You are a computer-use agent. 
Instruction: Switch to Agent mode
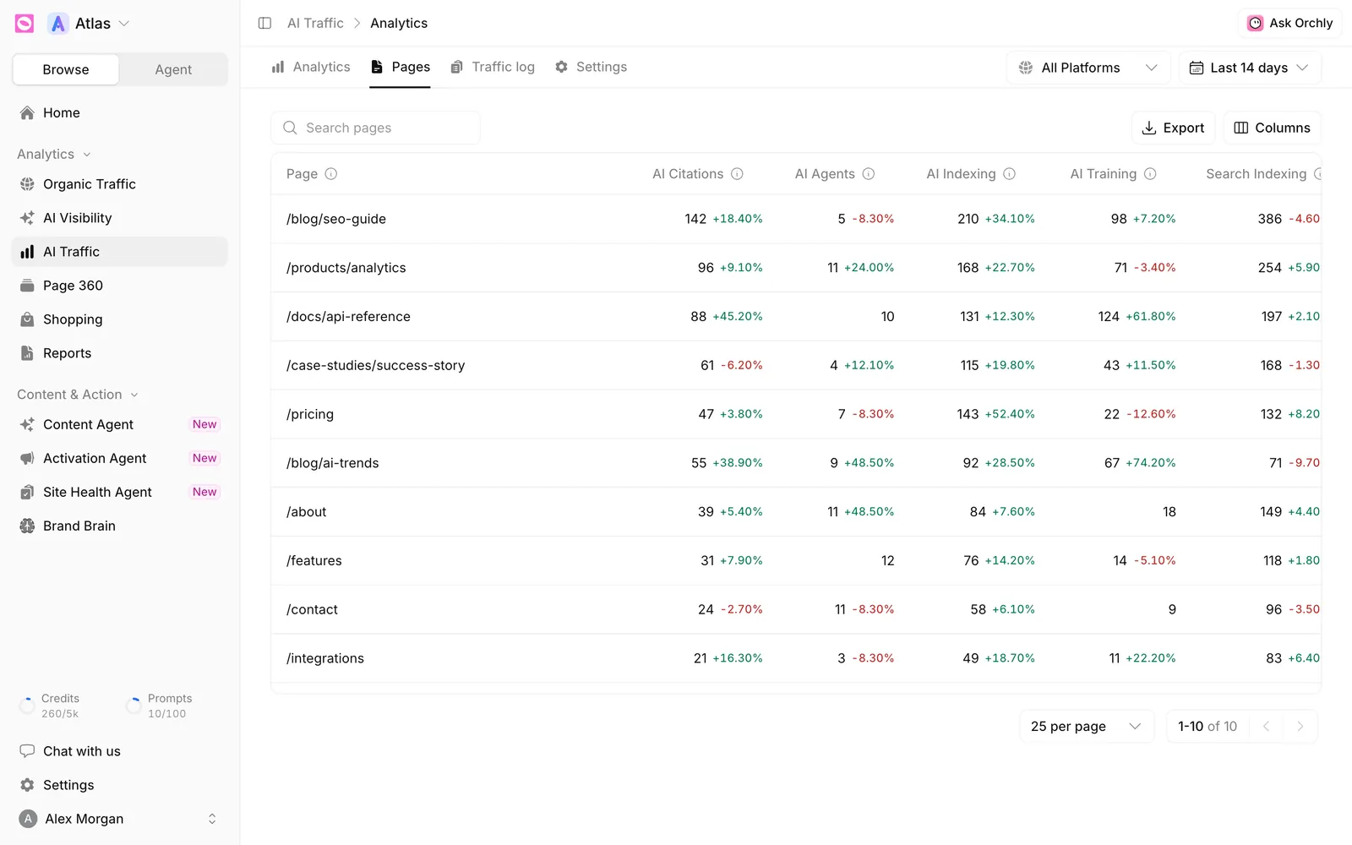click(x=173, y=69)
